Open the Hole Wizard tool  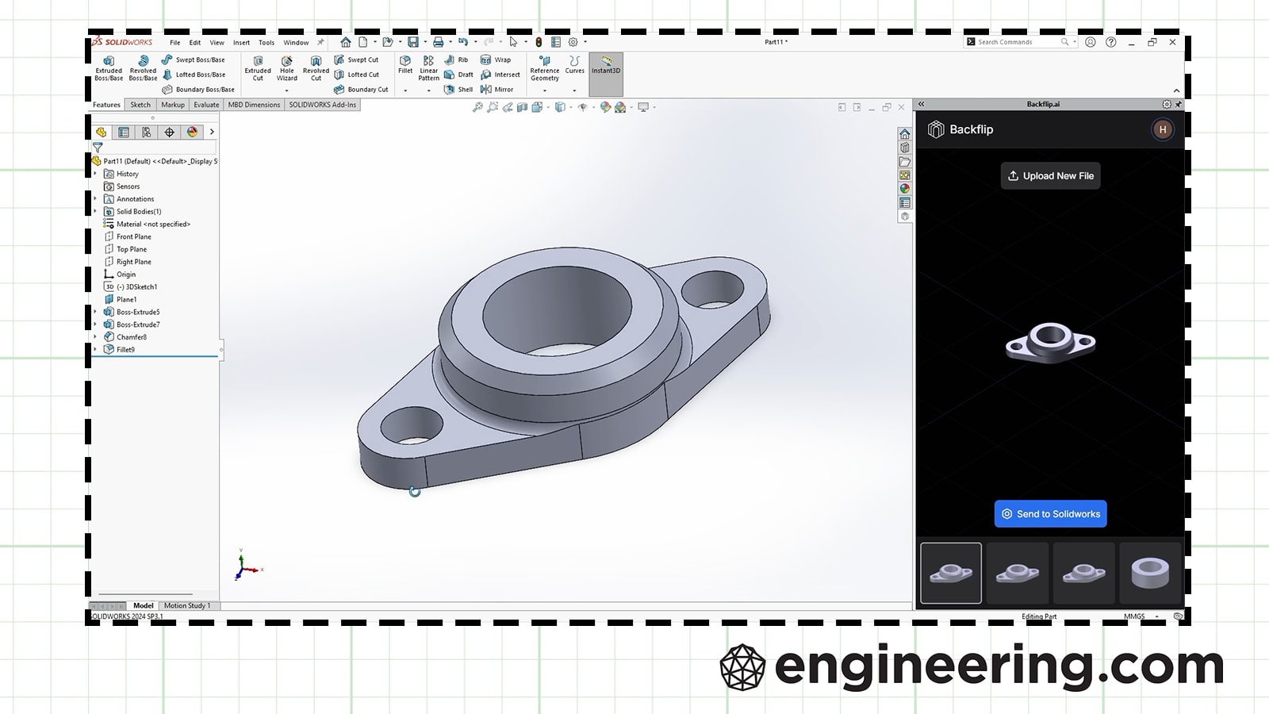(286, 67)
